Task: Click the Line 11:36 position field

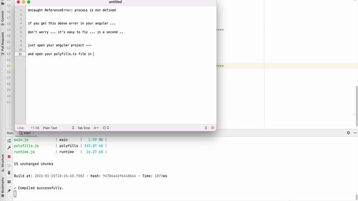Action: pyautogui.click(x=29, y=128)
